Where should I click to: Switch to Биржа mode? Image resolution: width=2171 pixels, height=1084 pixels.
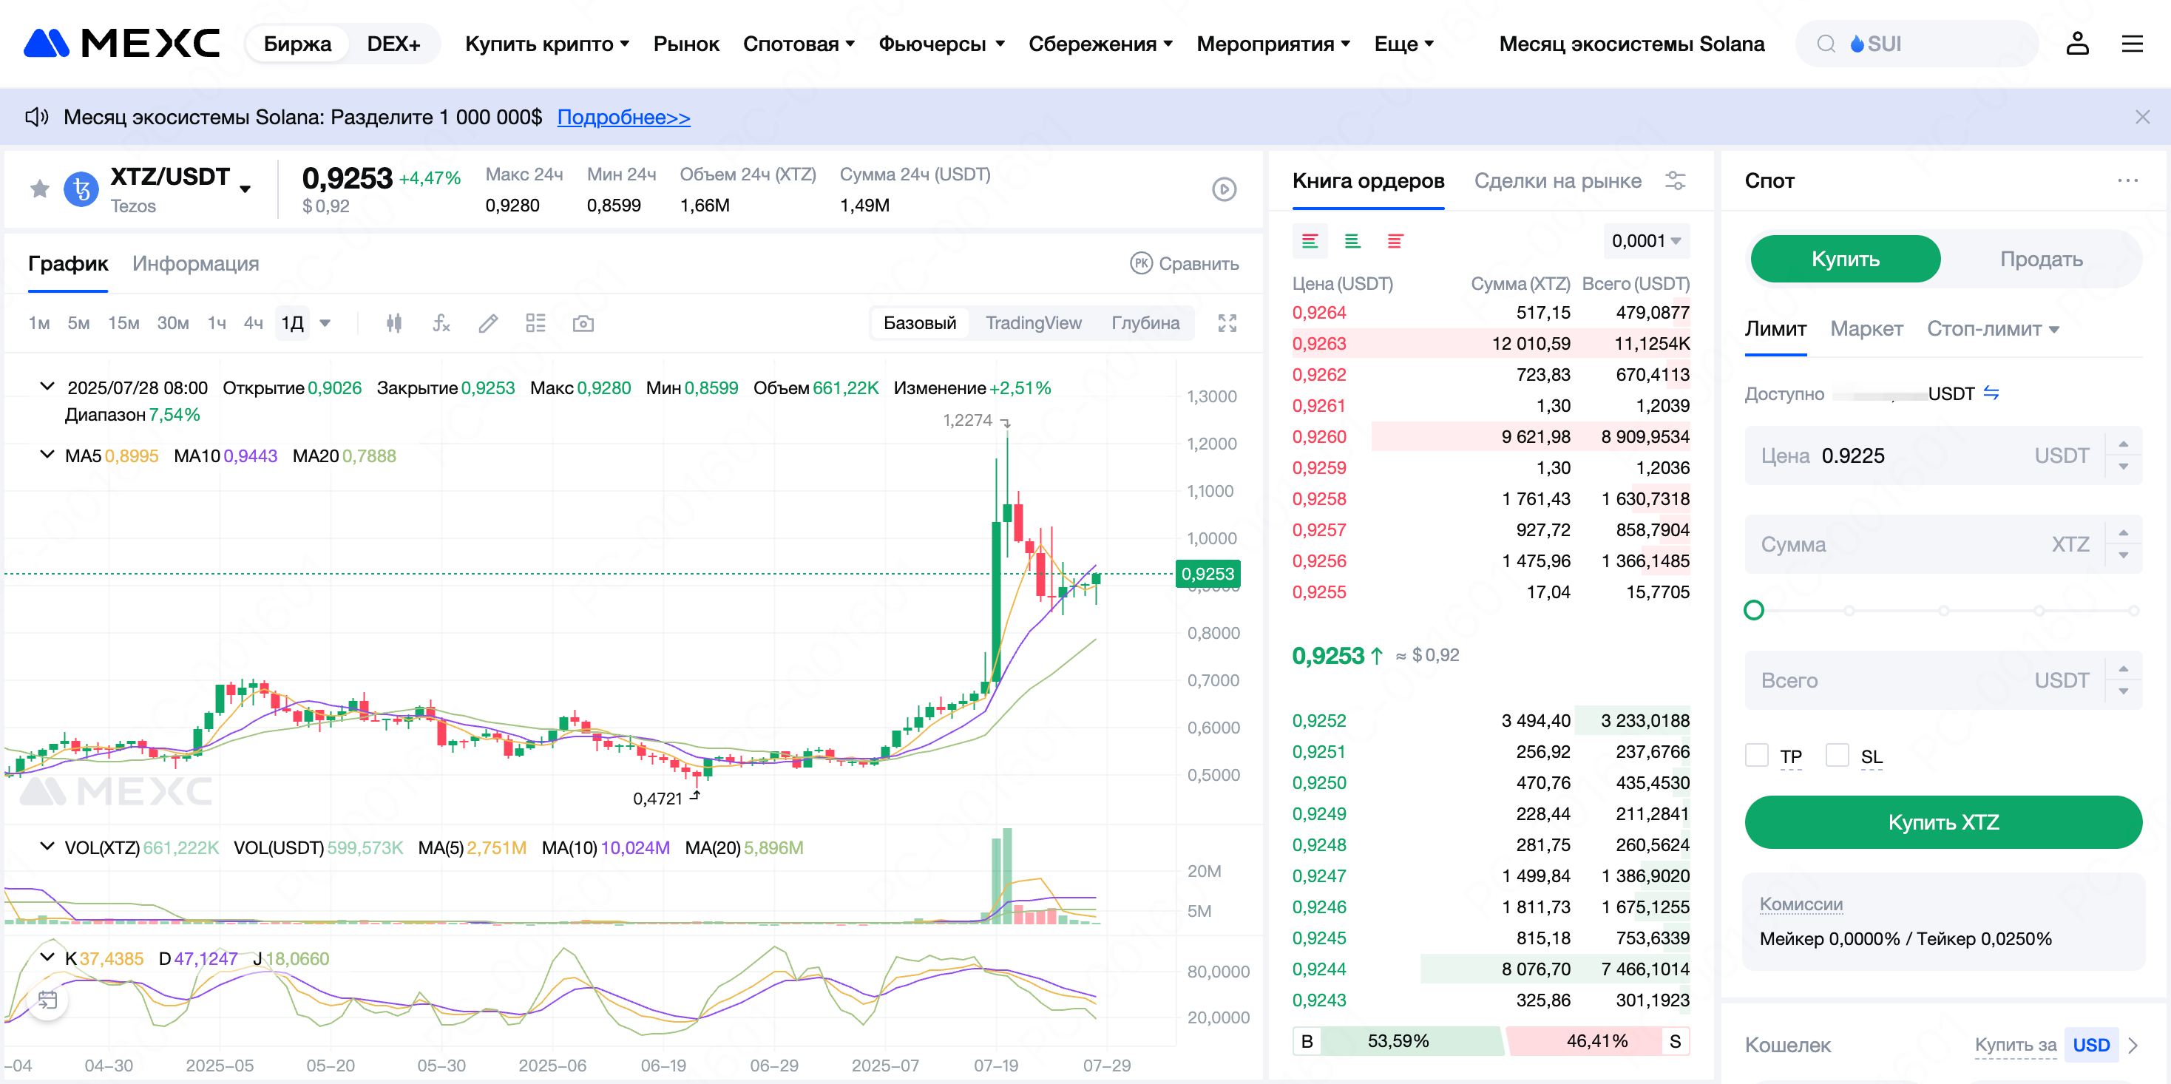tap(297, 44)
